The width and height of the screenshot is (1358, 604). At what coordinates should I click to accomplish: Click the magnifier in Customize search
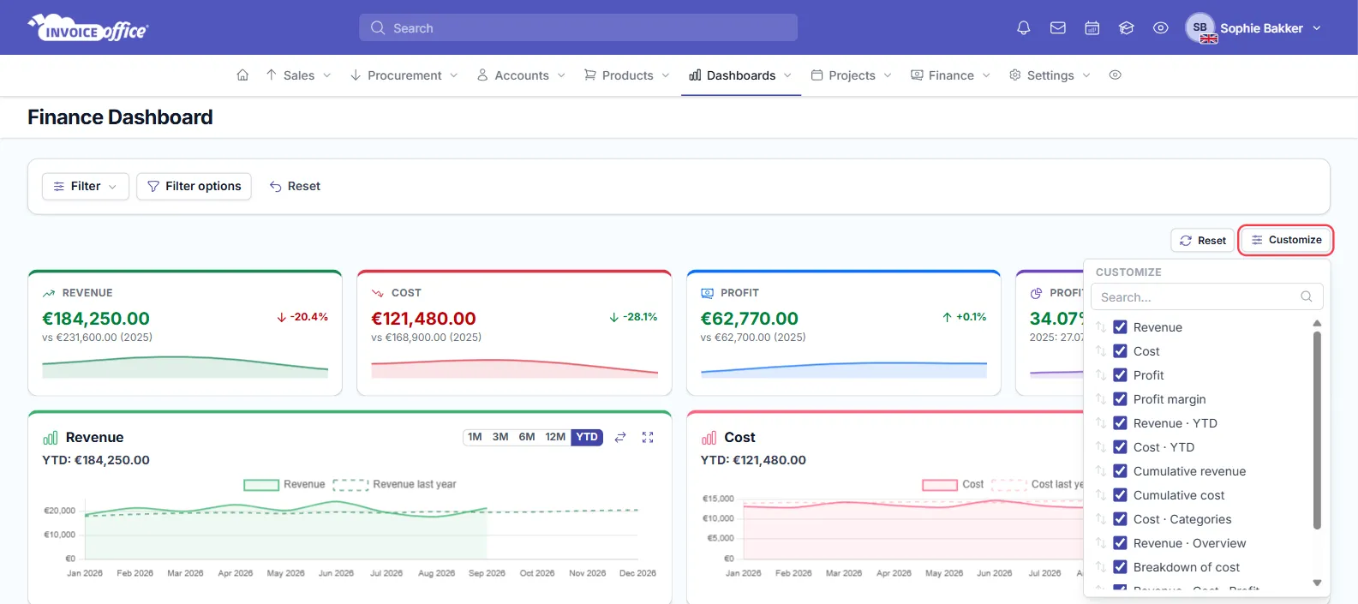pyautogui.click(x=1306, y=296)
